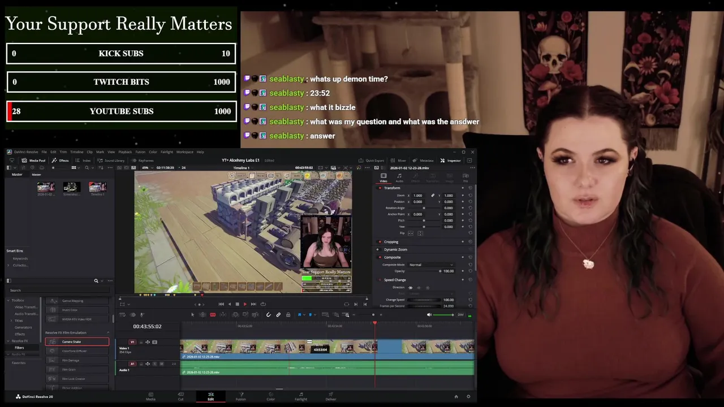Select Filters under Resolve FX
This screenshot has width=724, height=407.
pos(20,348)
